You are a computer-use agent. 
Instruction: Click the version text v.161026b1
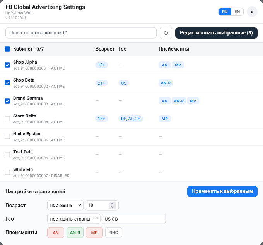pyautogui.click(x=16, y=18)
